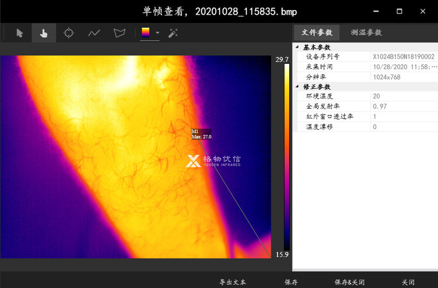
Task: Click the 关闭 button
Action: click(x=408, y=282)
